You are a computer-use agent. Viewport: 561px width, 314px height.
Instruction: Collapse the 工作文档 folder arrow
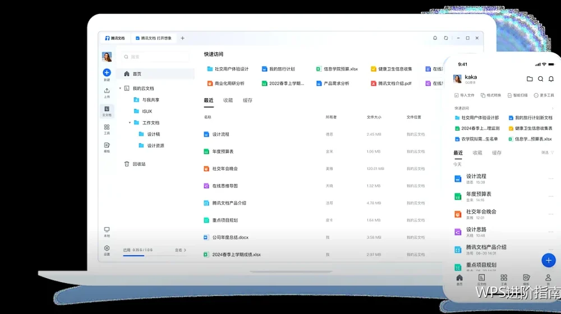[130, 123]
